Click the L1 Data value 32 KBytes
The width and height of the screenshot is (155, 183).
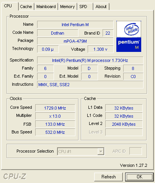(124, 108)
